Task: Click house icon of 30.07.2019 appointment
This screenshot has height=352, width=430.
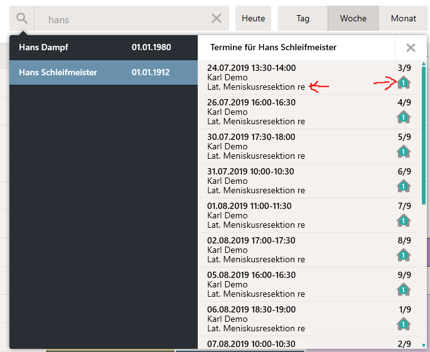Action: click(x=404, y=152)
